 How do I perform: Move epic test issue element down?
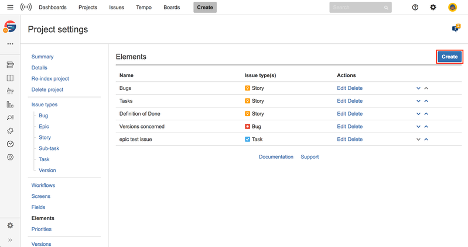pos(418,140)
